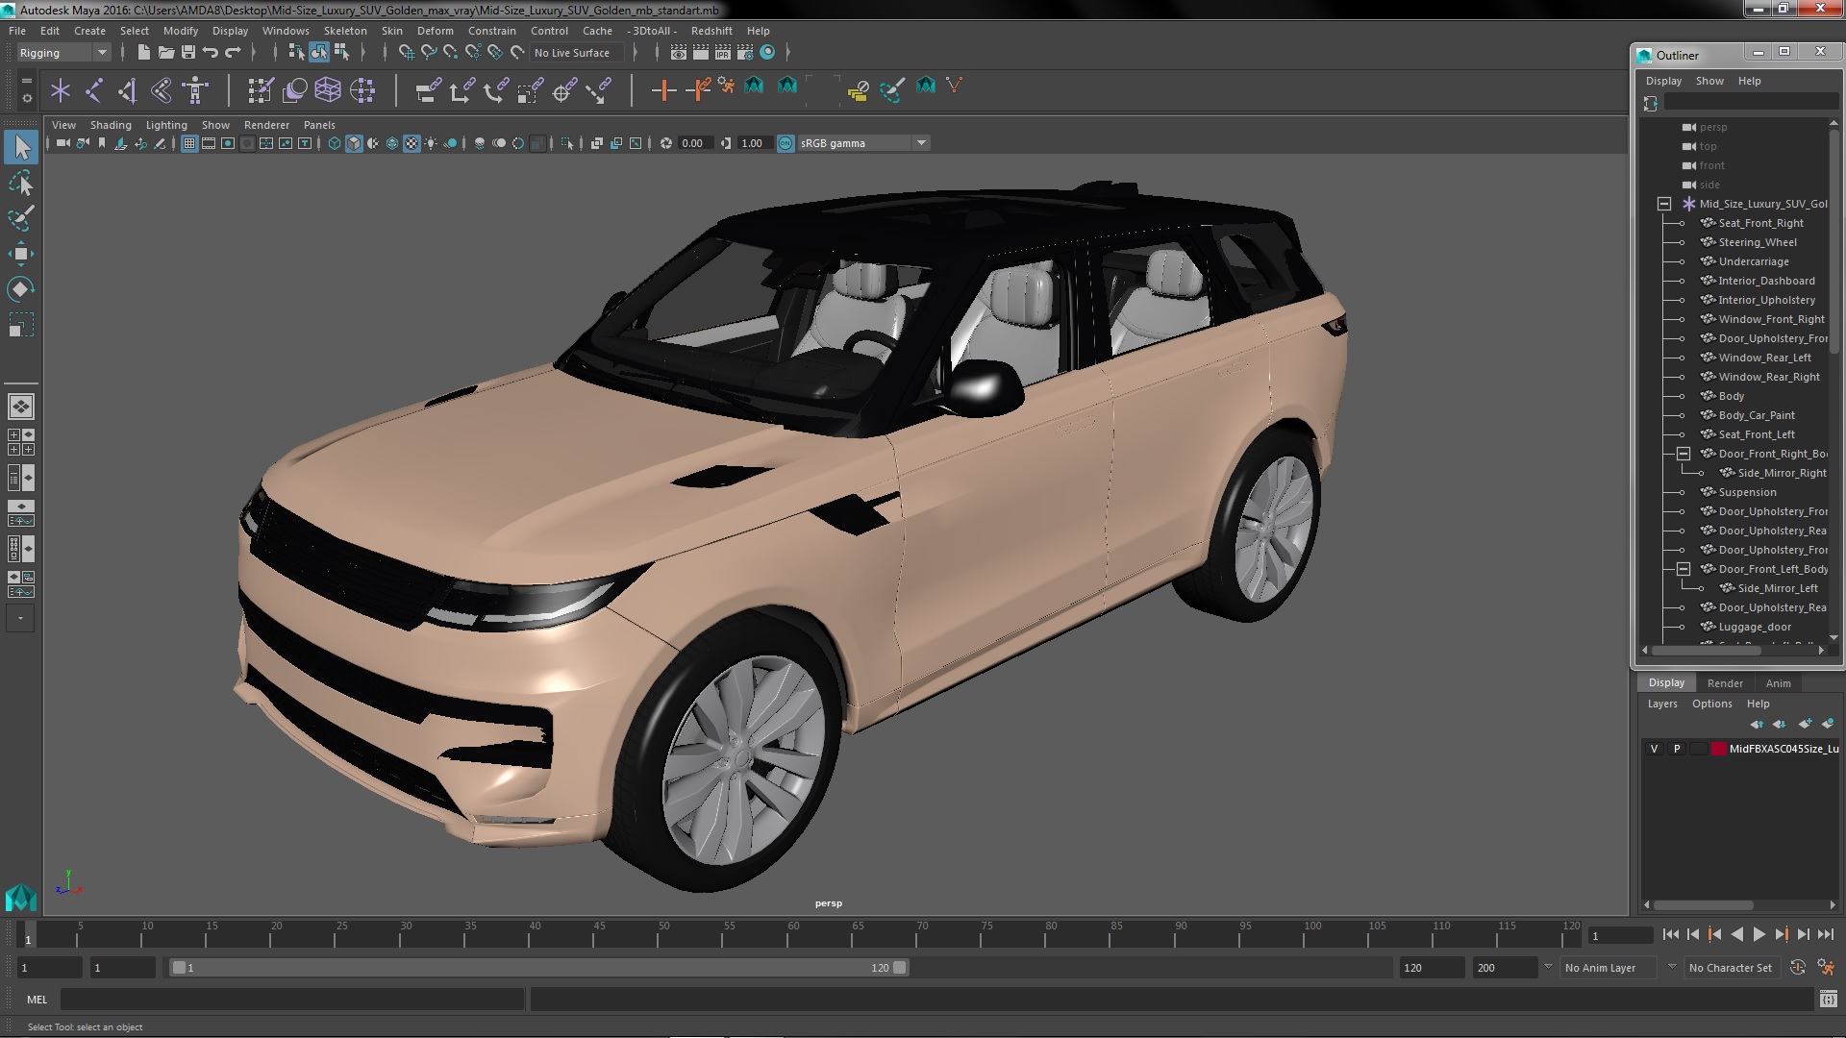This screenshot has height=1038, width=1846.
Task: Click the Undo arrow icon
Action: pyautogui.click(x=211, y=53)
